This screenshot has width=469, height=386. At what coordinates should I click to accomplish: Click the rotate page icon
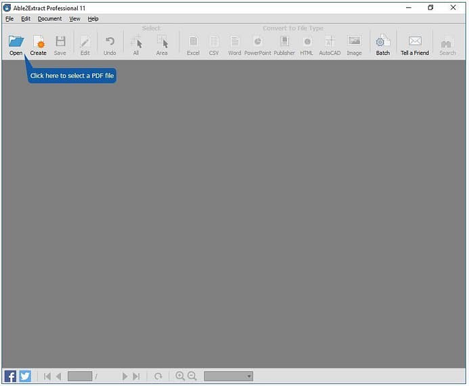point(158,377)
